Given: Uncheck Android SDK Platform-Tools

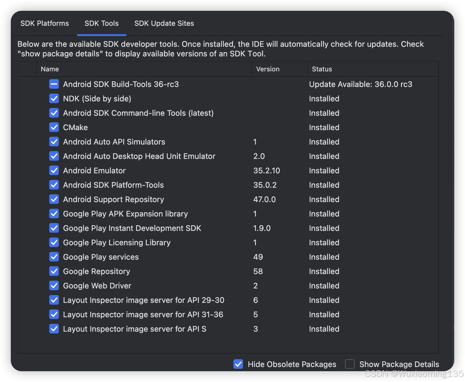Looking at the screenshot, I should coord(54,185).
